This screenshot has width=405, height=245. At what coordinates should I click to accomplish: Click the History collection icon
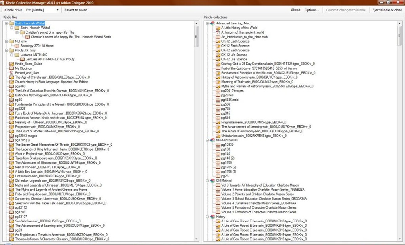coord(212,217)
